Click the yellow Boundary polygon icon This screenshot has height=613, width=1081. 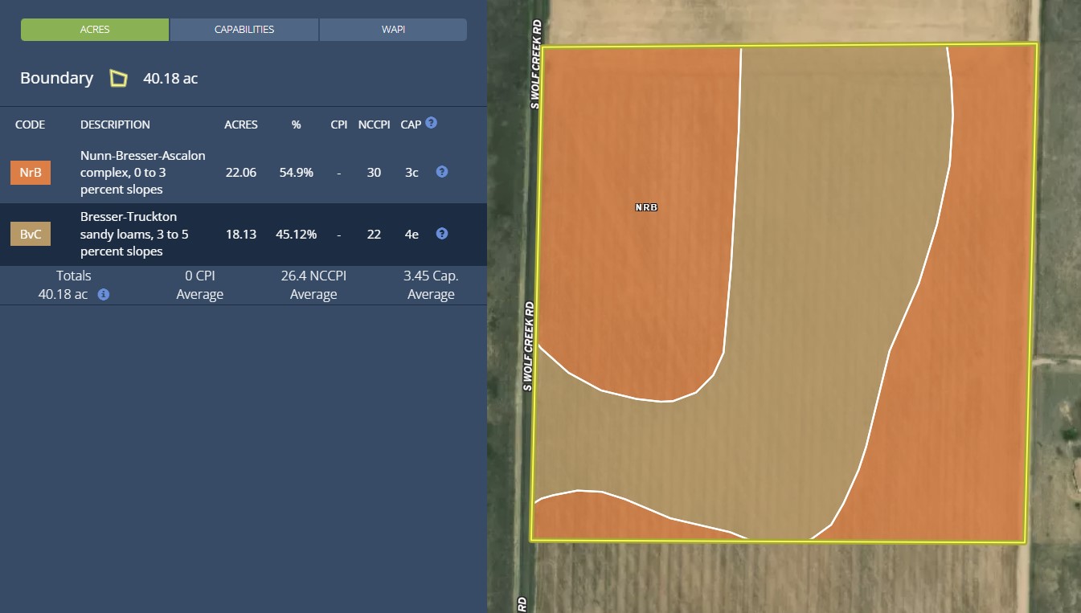pyautogui.click(x=119, y=79)
